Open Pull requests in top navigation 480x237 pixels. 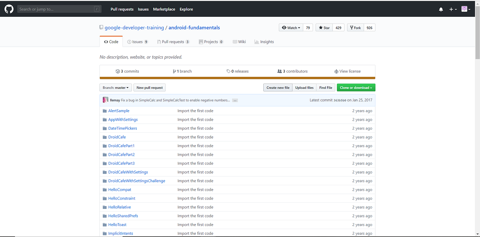(x=122, y=9)
